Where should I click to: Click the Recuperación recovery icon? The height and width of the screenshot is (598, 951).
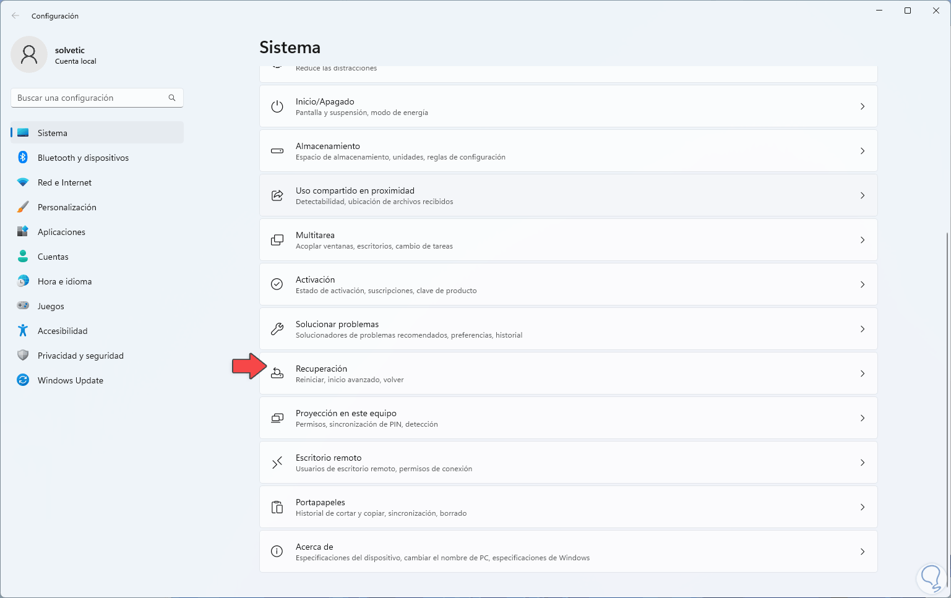click(277, 374)
